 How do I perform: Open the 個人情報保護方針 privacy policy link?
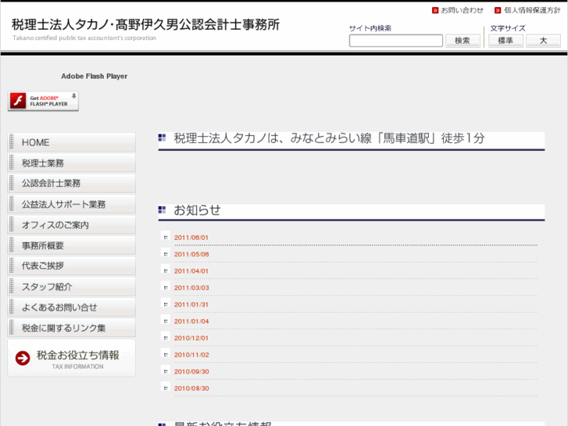coord(532,10)
